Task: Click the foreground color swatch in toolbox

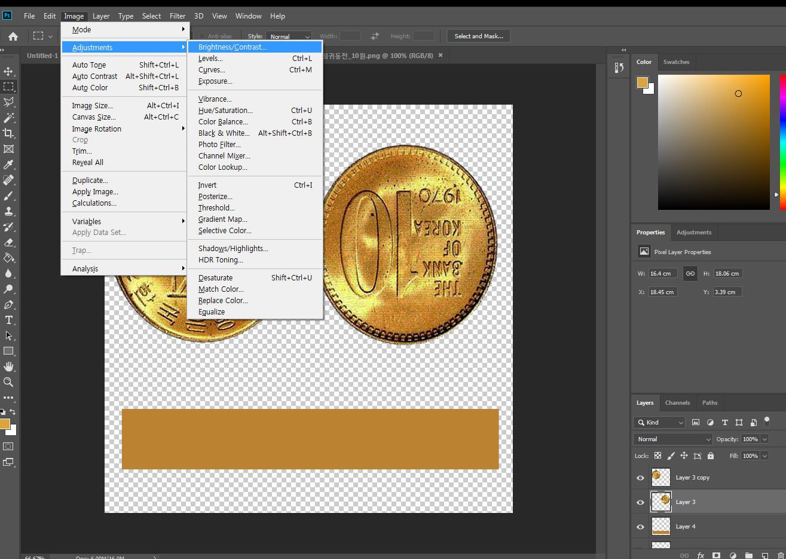Action: 4,424
